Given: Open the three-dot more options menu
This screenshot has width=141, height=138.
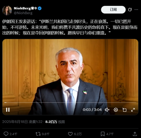Looking at the screenshot, I should [x=136, y=10].
